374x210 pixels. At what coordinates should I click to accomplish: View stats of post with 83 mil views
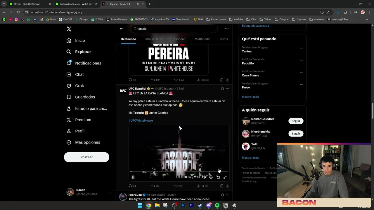coord(203,80)
